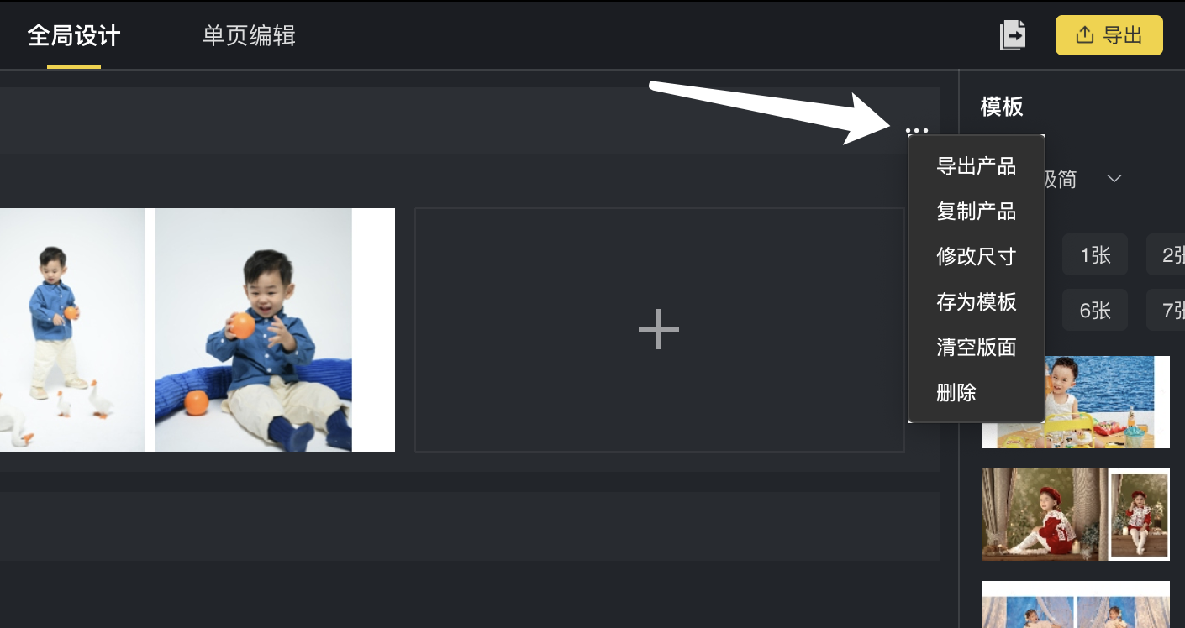Switch to the 全局设计 tab
Image resolution: width=1185 pixels, height=628 pixels.
click(x=74, y=36)
